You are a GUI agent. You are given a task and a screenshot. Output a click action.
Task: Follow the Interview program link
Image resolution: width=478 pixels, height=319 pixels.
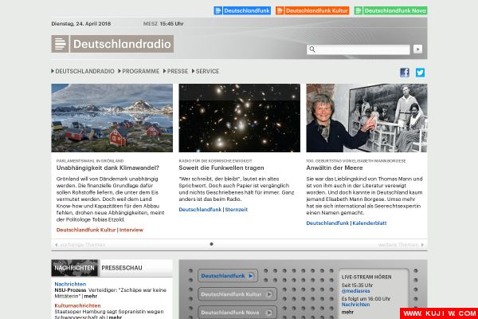click(x=131, y=230)
